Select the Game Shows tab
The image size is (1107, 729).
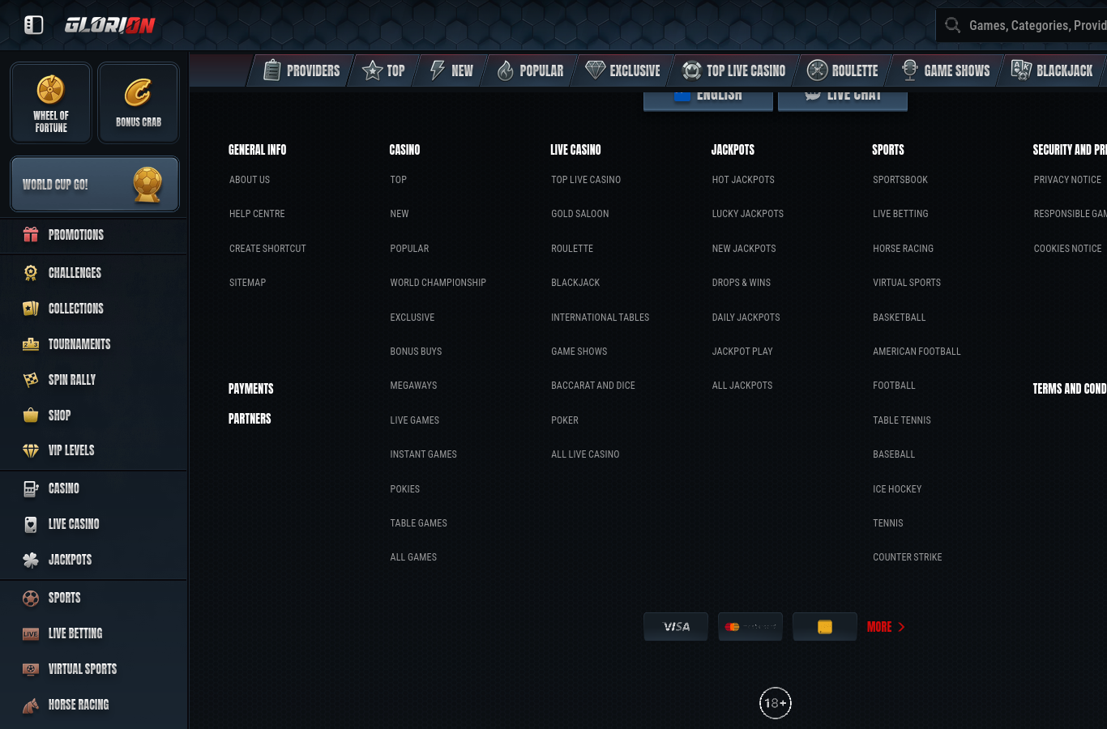point(946,70)
